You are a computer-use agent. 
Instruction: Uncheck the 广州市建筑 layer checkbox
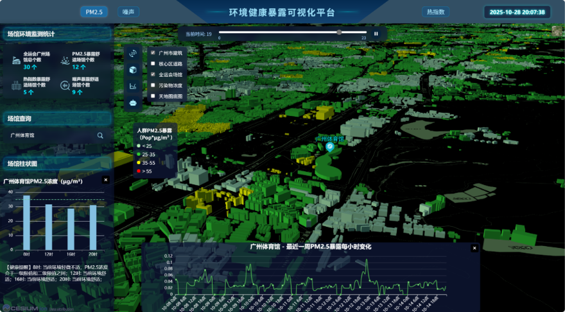point(153,53)
